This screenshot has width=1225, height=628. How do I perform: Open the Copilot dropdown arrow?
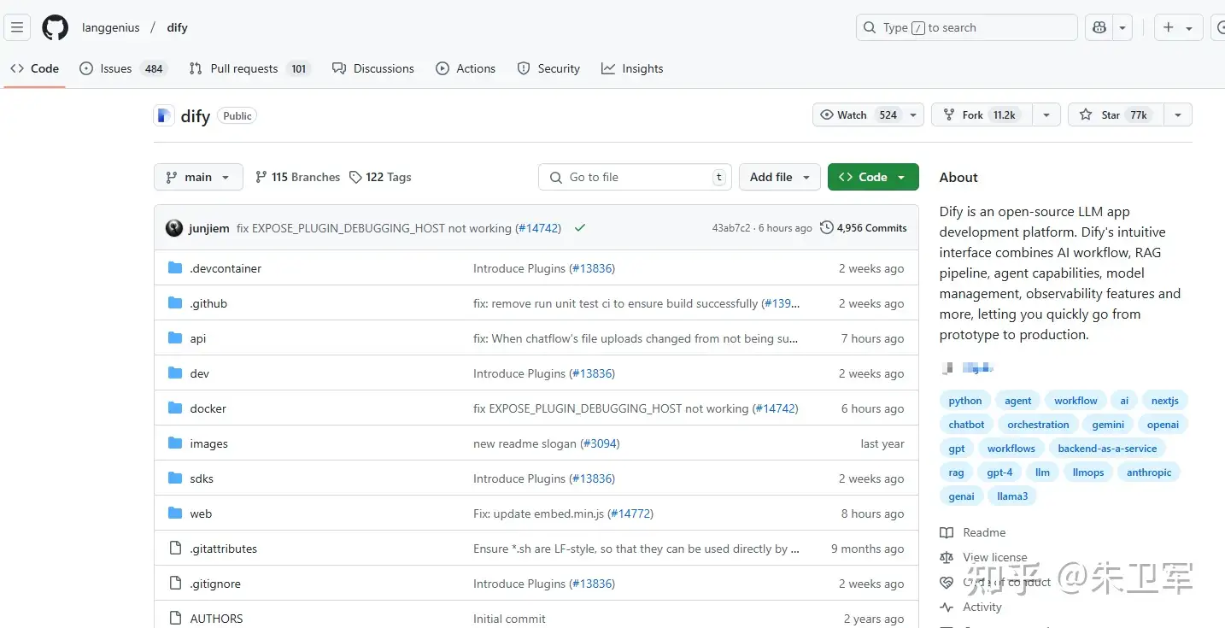1123,27
